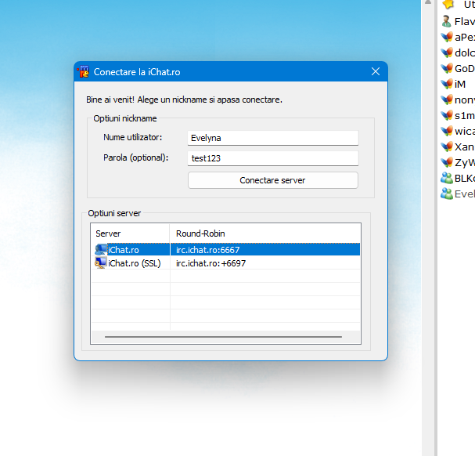Image resolution: width=475 pixels, height=456 pixels.
Task: Click the person icon beside Flav user
Action: pos(447,21)
